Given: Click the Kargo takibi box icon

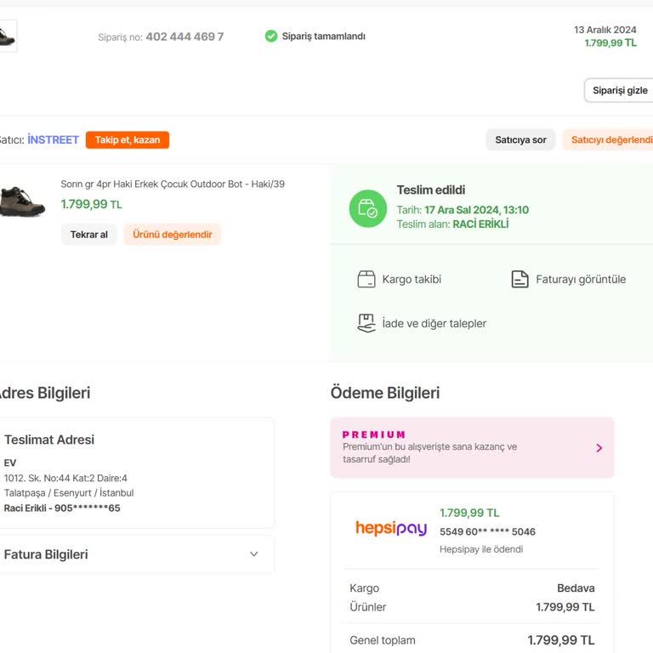Looking at the screenshot, I should click(x=366, y=279).
